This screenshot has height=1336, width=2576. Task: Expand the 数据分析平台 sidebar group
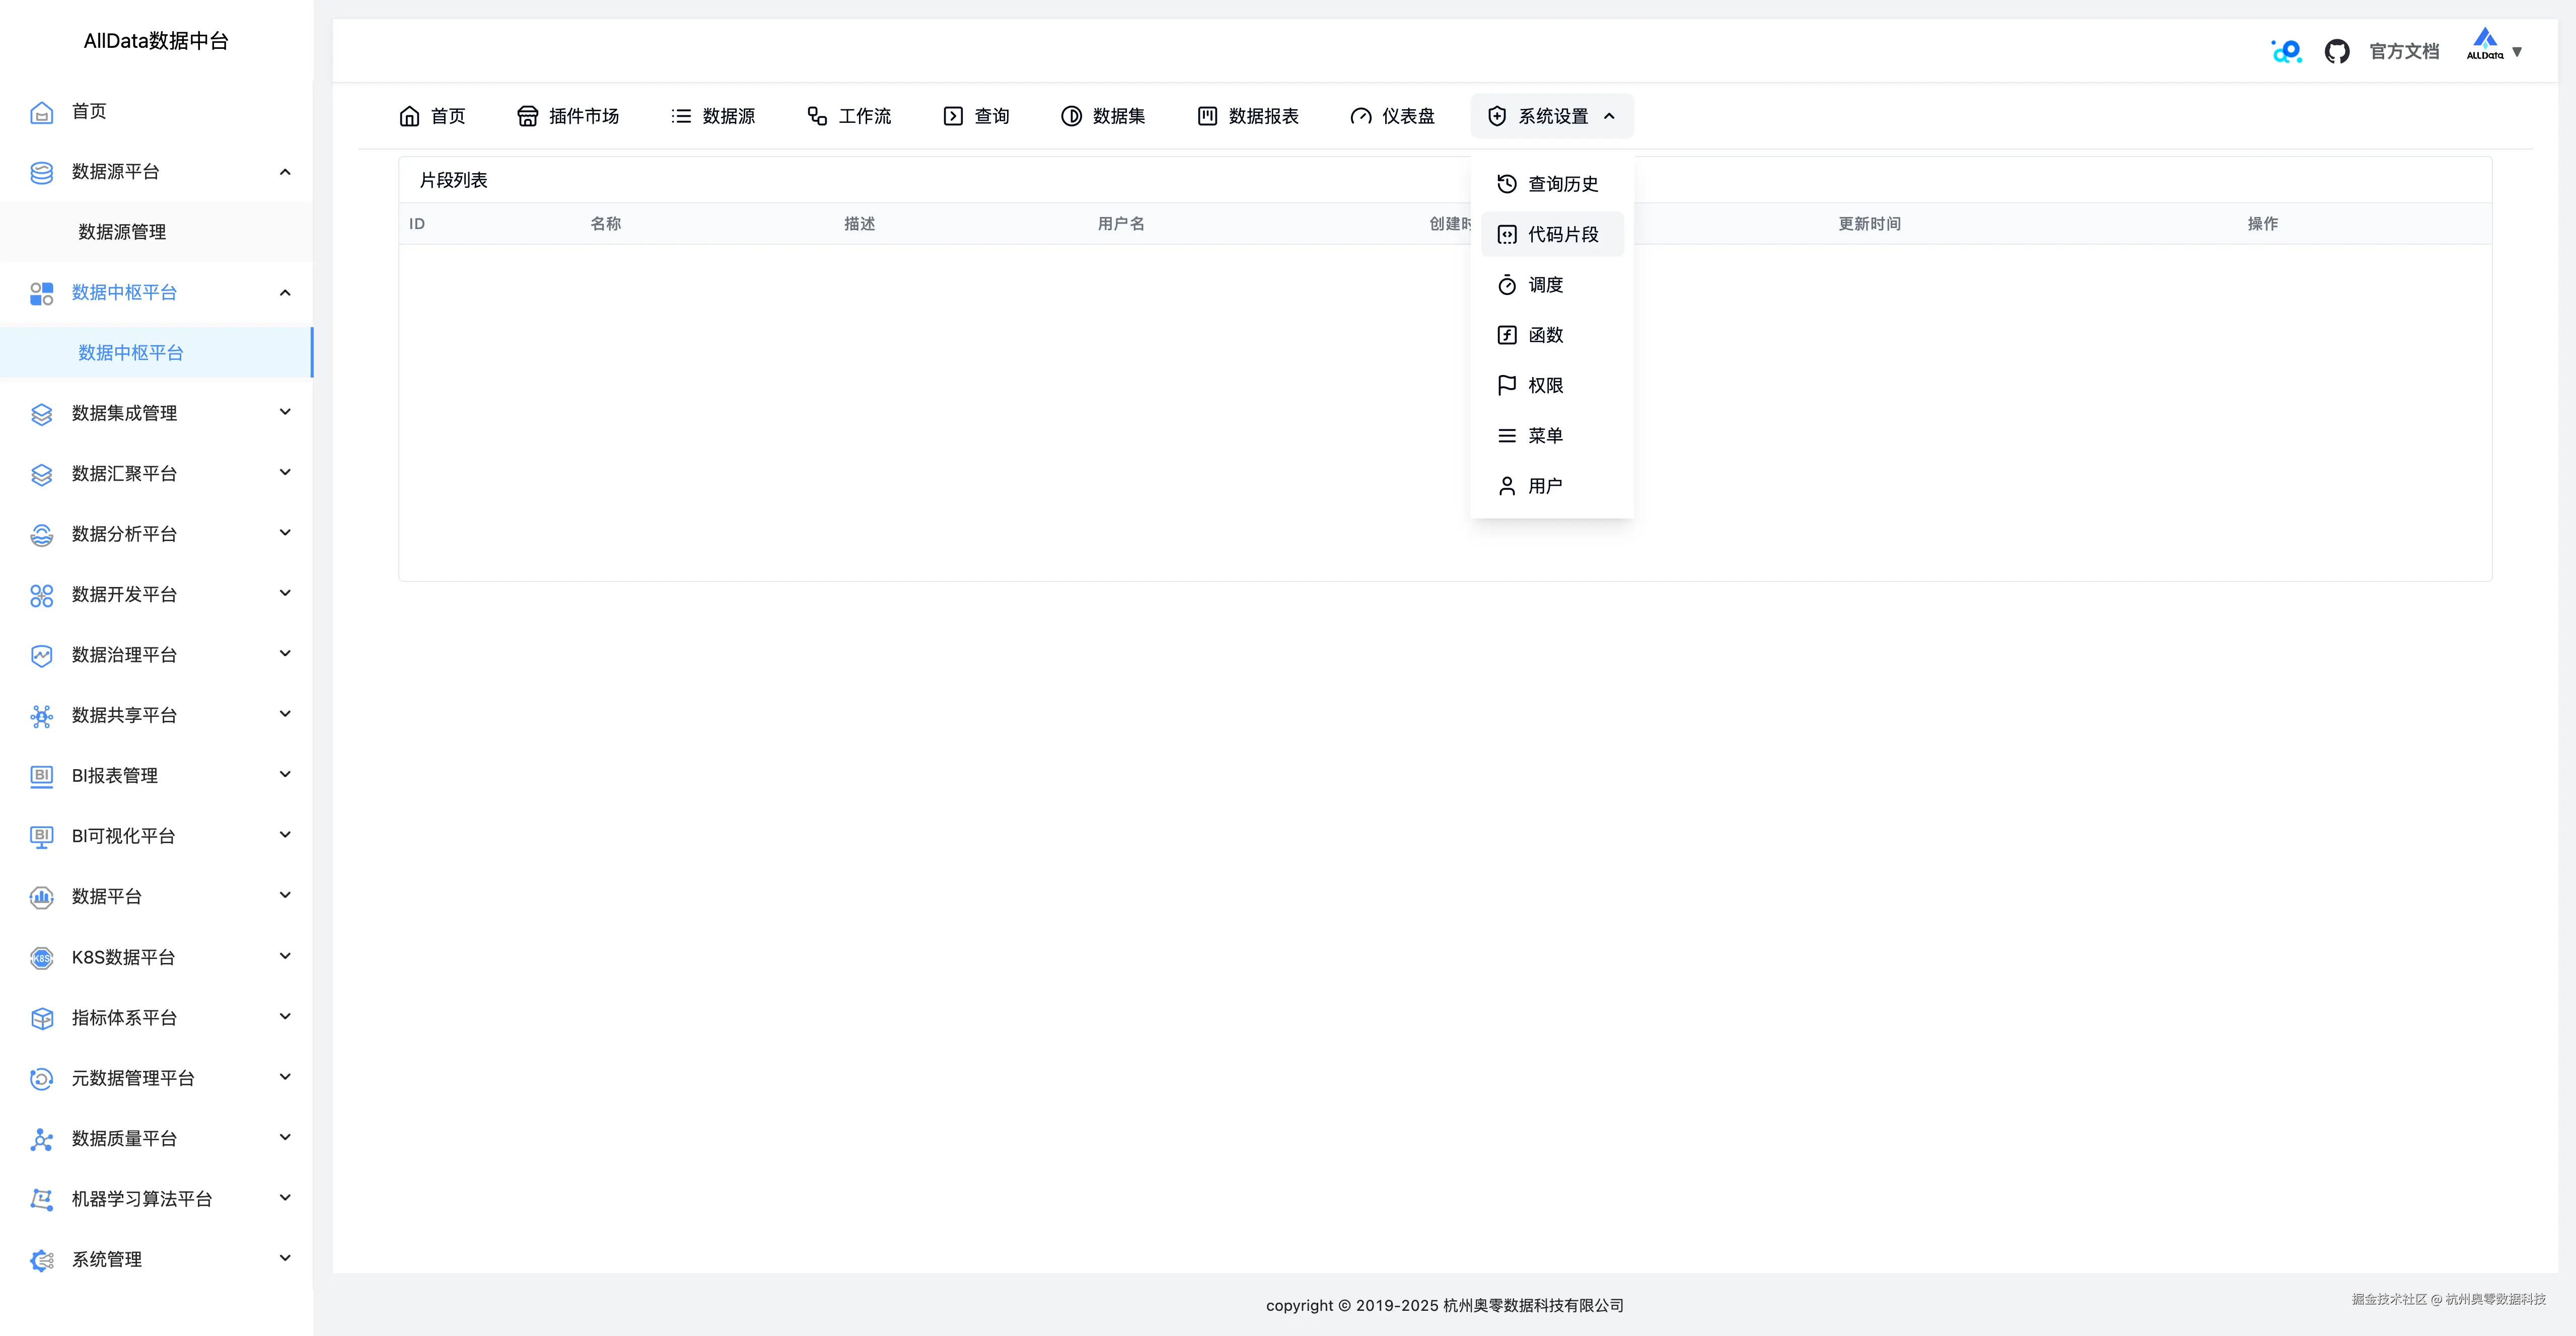click(x=284, y=533)
